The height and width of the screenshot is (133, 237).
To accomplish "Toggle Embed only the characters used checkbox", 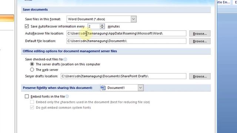I will [32, 102].
